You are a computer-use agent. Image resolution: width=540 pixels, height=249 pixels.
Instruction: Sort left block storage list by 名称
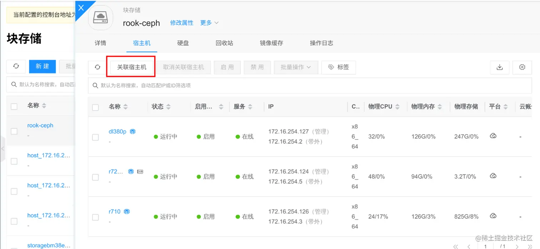pyautogui.click(x=44, y=106)
